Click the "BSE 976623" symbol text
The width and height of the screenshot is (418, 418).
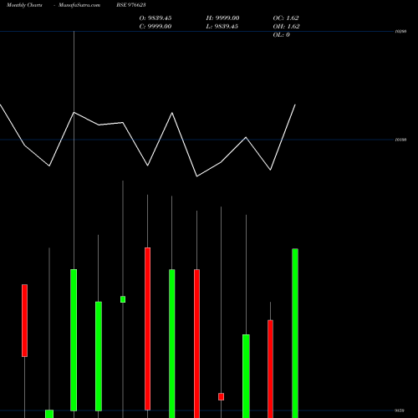(x=131, y=5)
